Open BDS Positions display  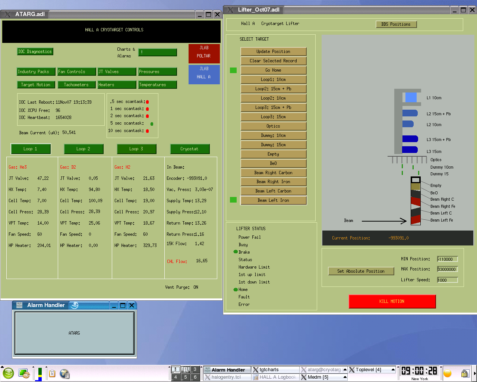(396, 24)
